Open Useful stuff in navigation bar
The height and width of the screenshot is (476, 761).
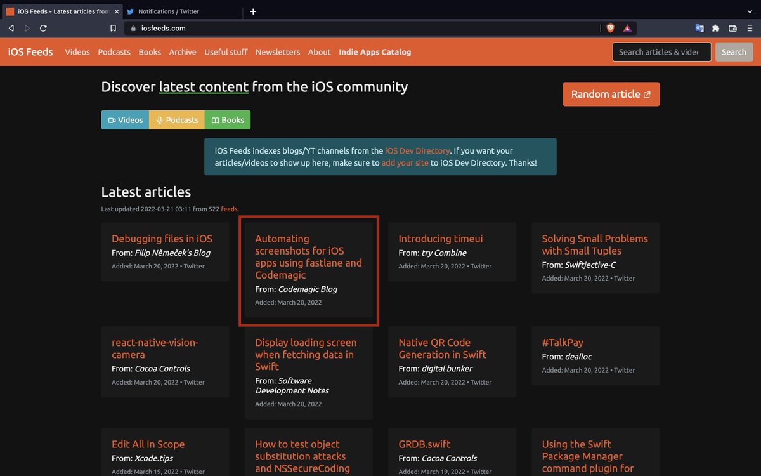(x=226, y=52)
